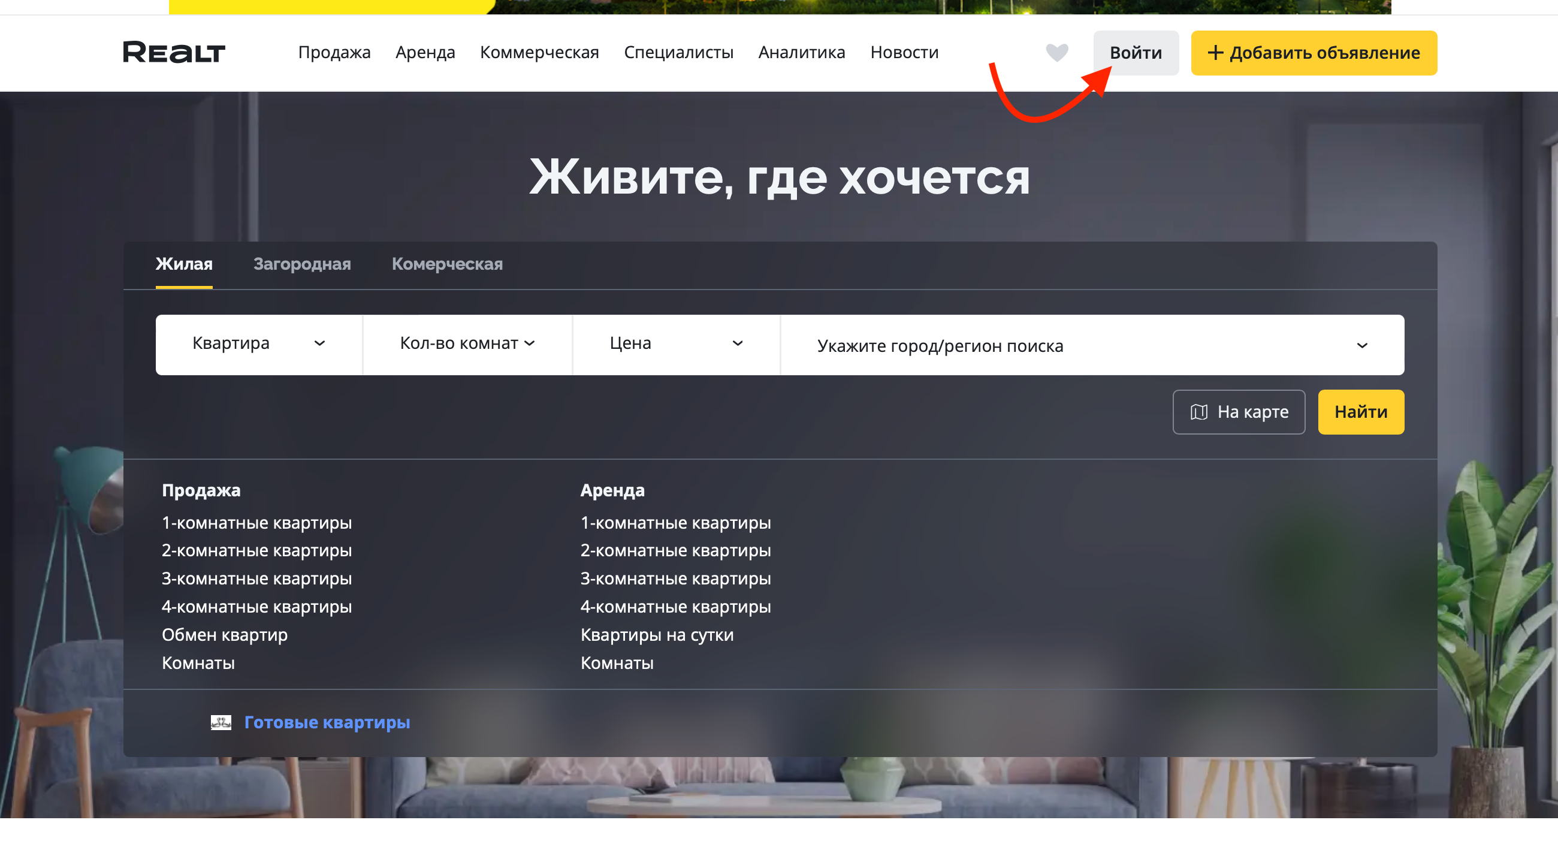
Task: Click the map icon in 'На карте' button
Action: coord(1198,412)
